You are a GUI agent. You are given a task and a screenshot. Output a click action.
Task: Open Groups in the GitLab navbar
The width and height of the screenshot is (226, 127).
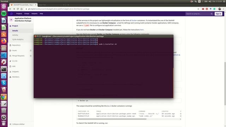pyautogui.click(x=27, y=14)
